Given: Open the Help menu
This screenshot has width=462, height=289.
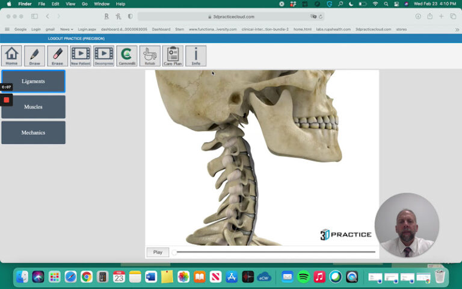Looking at the screenshot, I should click(x=120, y=4).
